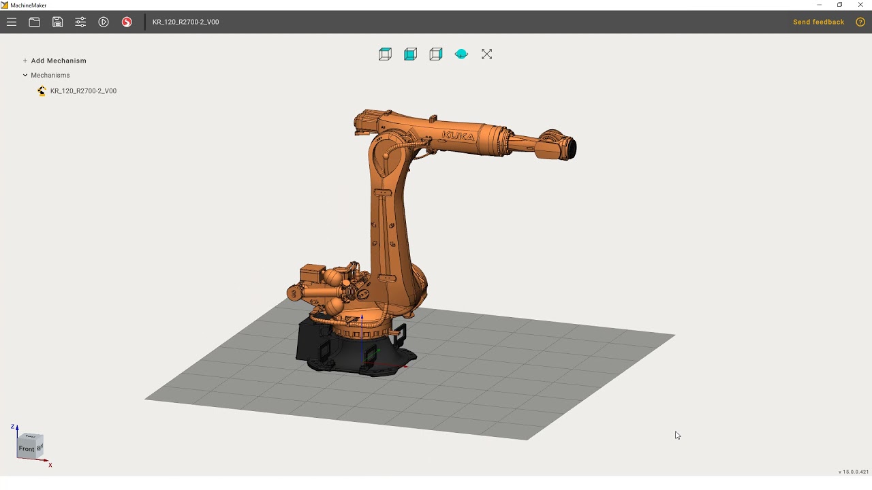Switch to front view cube icon
Screen dimensions: 872x490
[x=410, y=54]
